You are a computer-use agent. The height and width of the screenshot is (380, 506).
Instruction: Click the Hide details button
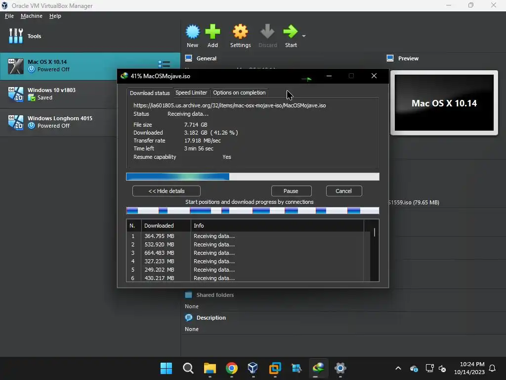pos(166,191)
